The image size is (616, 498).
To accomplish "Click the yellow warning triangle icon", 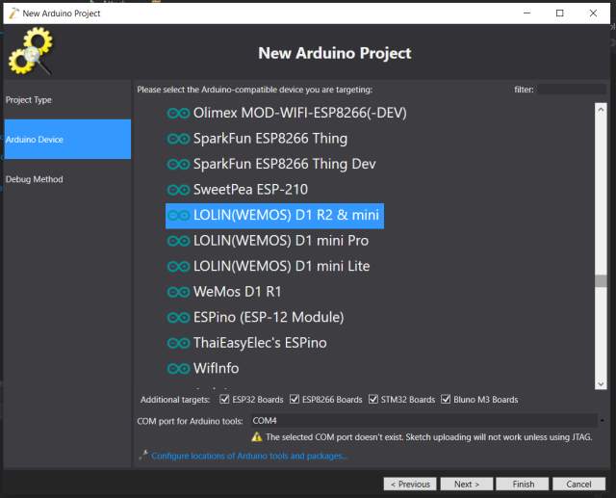I will 257,436.
